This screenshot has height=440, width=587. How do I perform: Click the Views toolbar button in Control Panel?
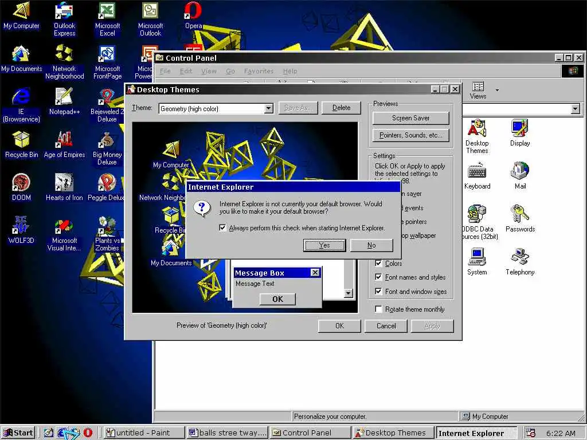[x=478, y=91]
